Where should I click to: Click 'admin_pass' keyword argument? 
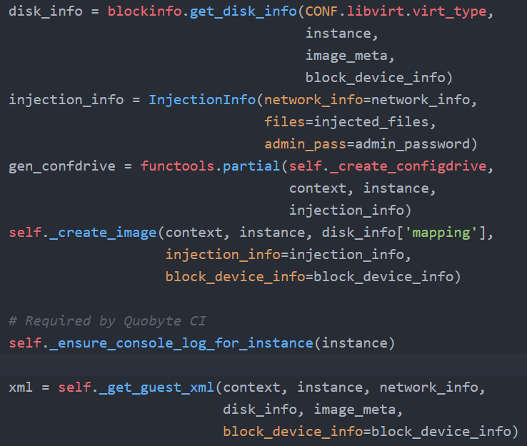click(305, 144)
